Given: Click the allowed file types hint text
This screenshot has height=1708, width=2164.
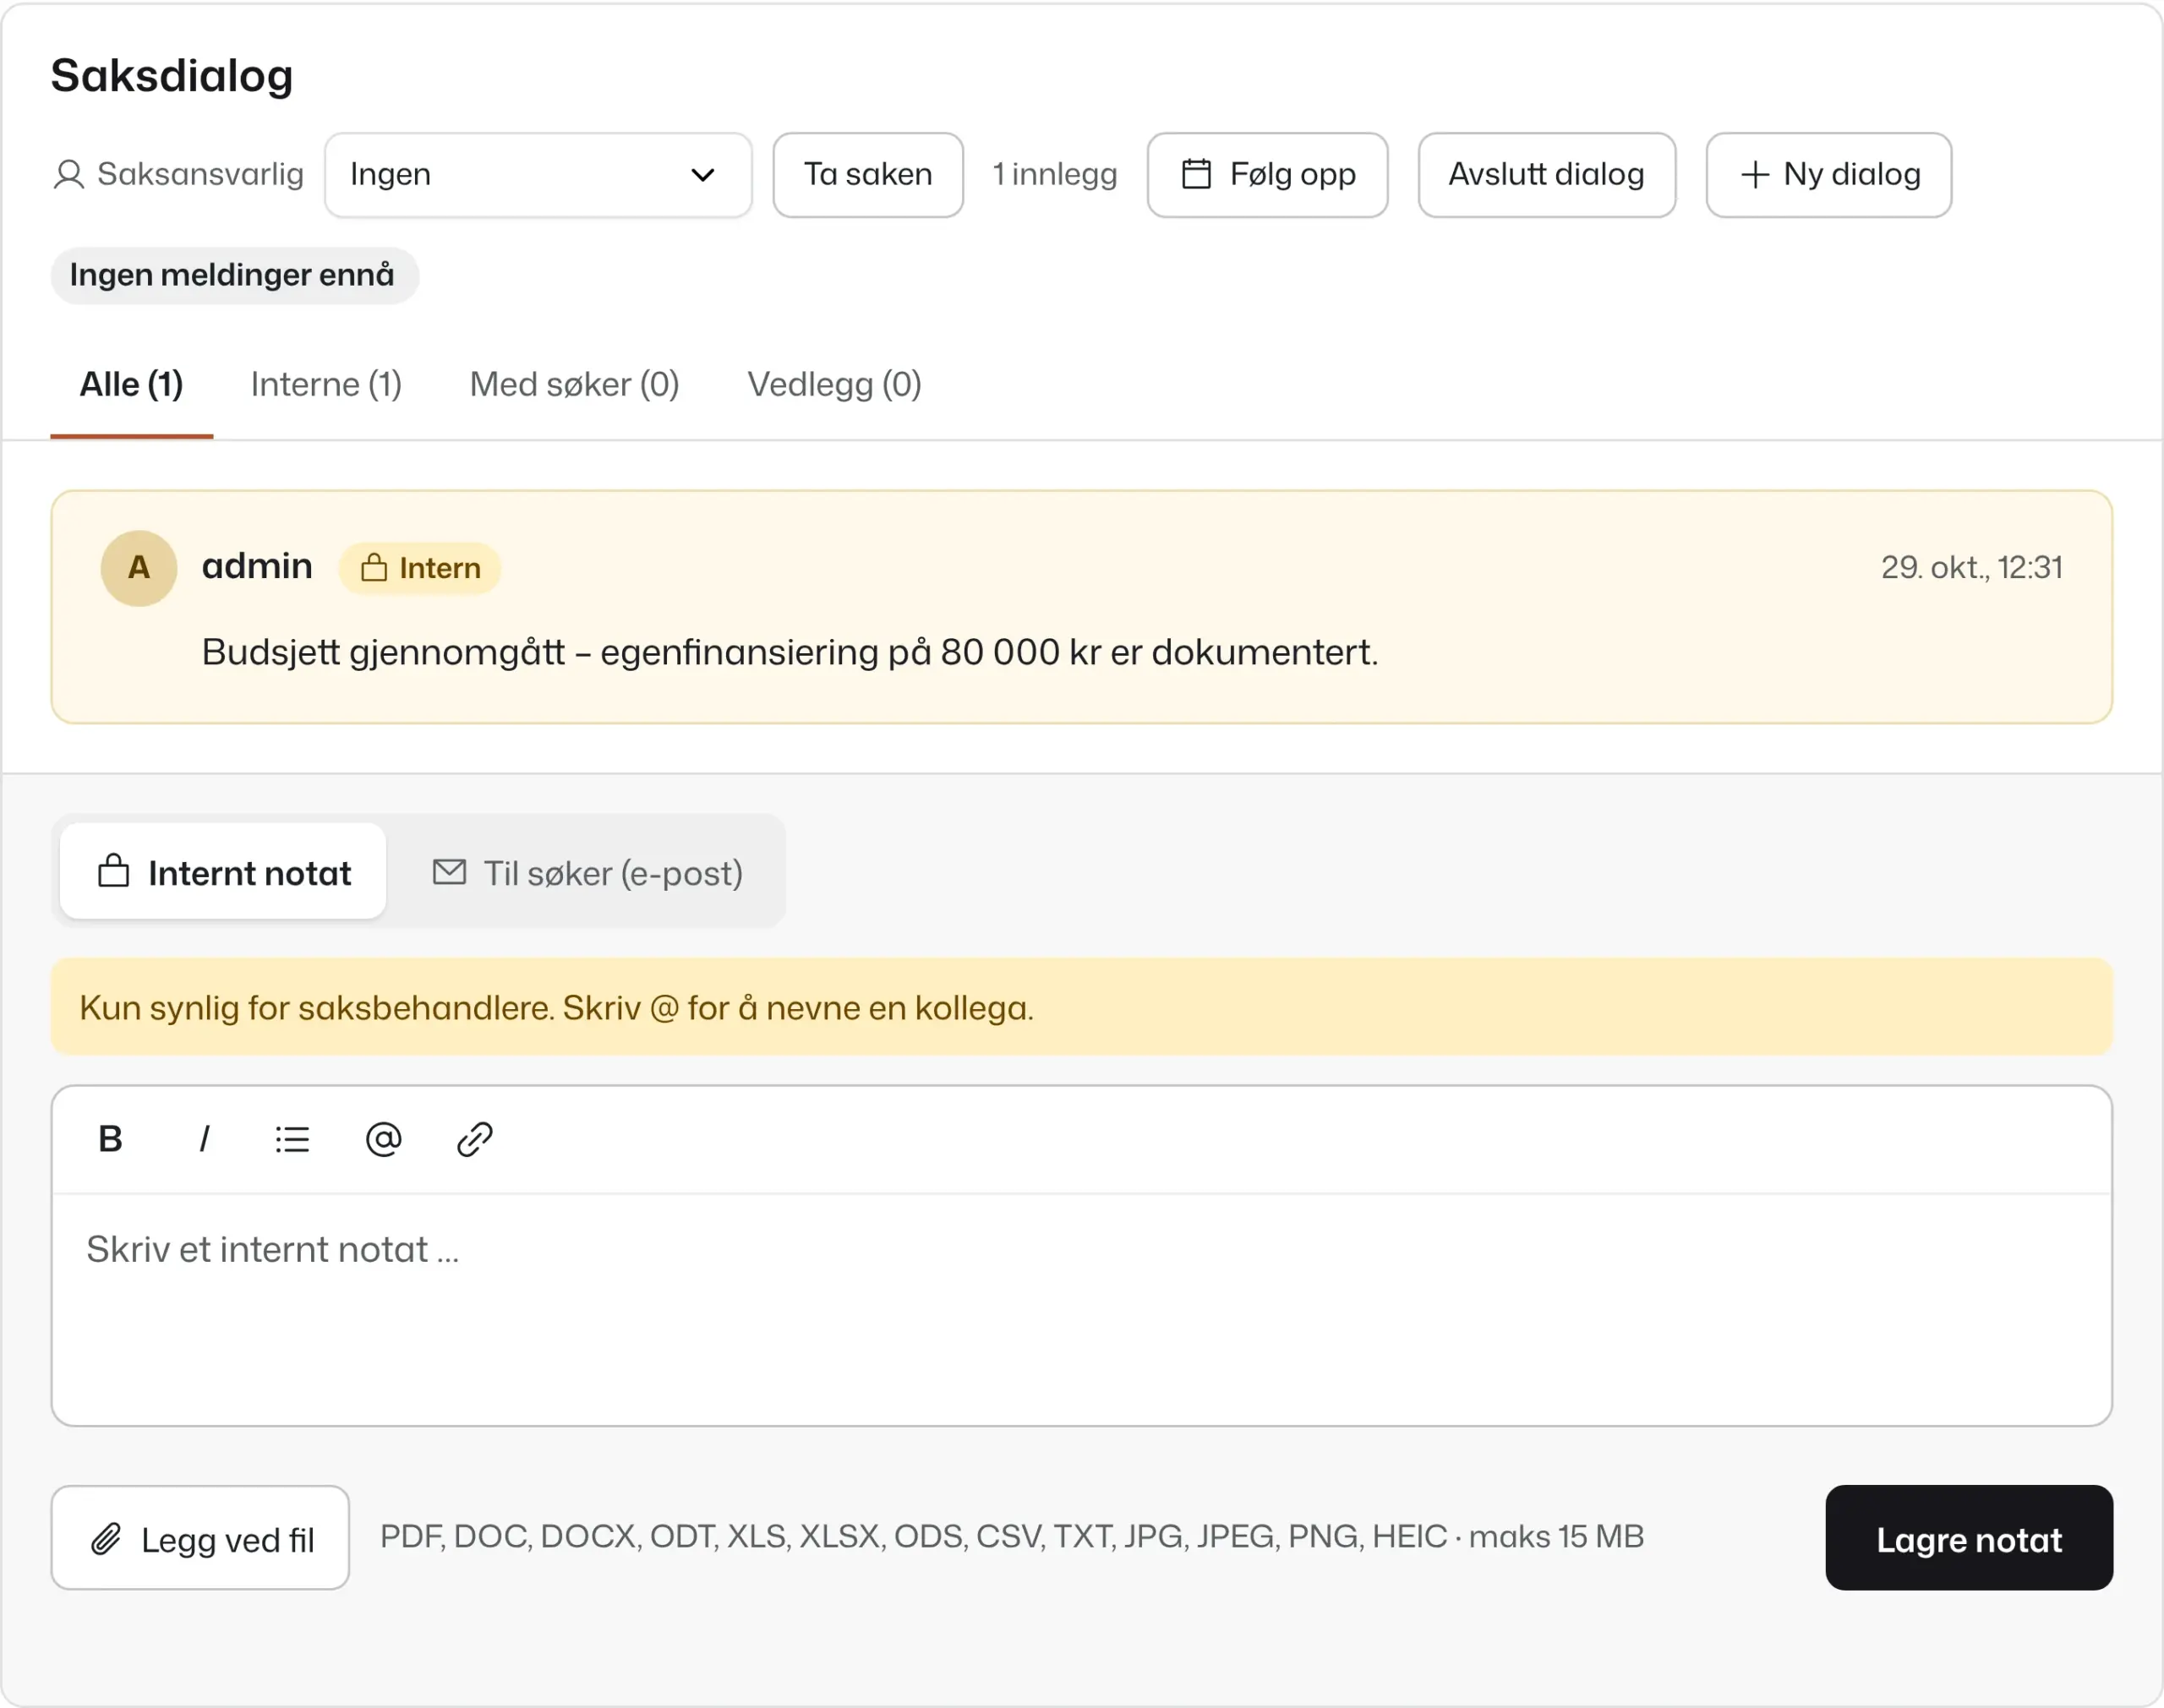Looking at the screenshot, I should click(1012, 1536).
